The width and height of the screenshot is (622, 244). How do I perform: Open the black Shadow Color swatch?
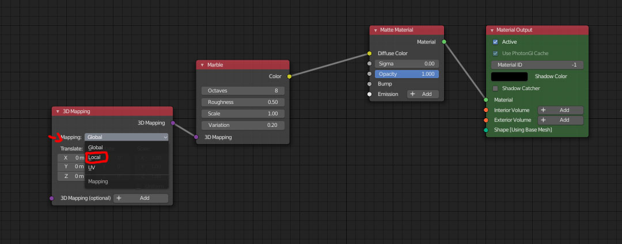509,76
